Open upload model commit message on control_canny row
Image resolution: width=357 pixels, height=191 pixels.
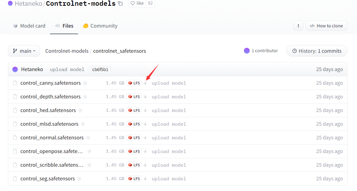tap(169, 83)
